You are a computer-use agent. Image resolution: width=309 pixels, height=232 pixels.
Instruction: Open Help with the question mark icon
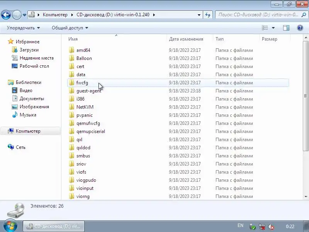[x=300, y=28]
